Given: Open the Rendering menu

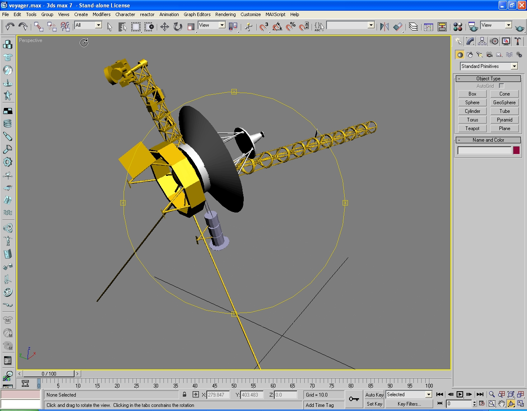Looking at the screenshot, I should [x=225, y=14].
